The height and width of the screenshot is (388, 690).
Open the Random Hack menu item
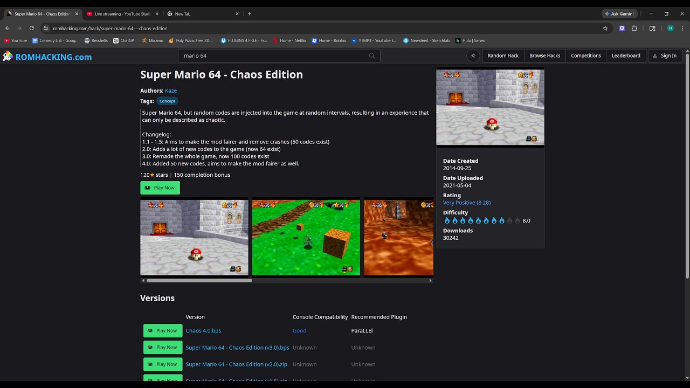503,56
